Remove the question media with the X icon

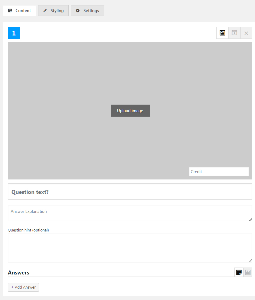[x=246, y=33]
